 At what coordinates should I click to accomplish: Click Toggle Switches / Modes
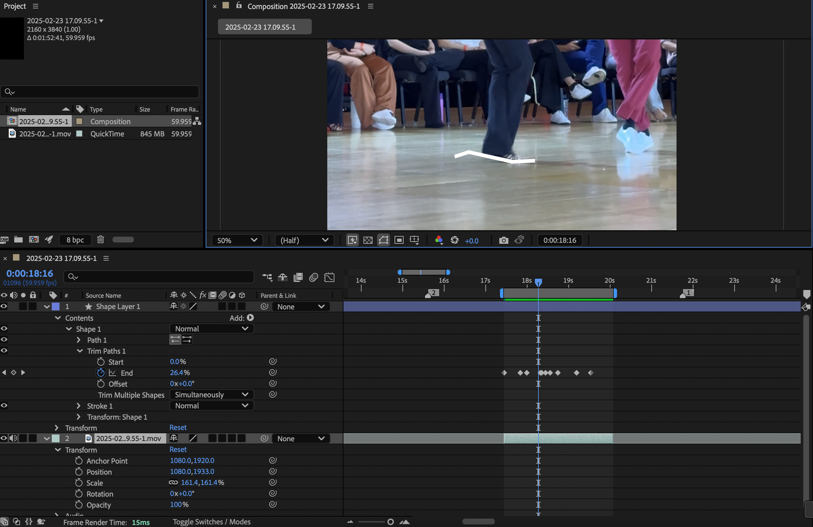click(x=211, y=522)
